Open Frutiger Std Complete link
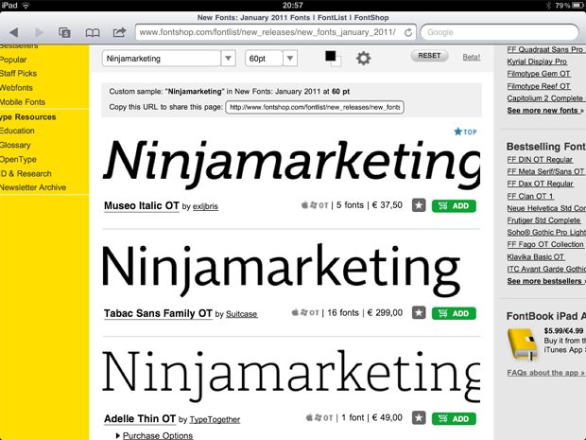 pyautogui.click(x=543, y=220)
